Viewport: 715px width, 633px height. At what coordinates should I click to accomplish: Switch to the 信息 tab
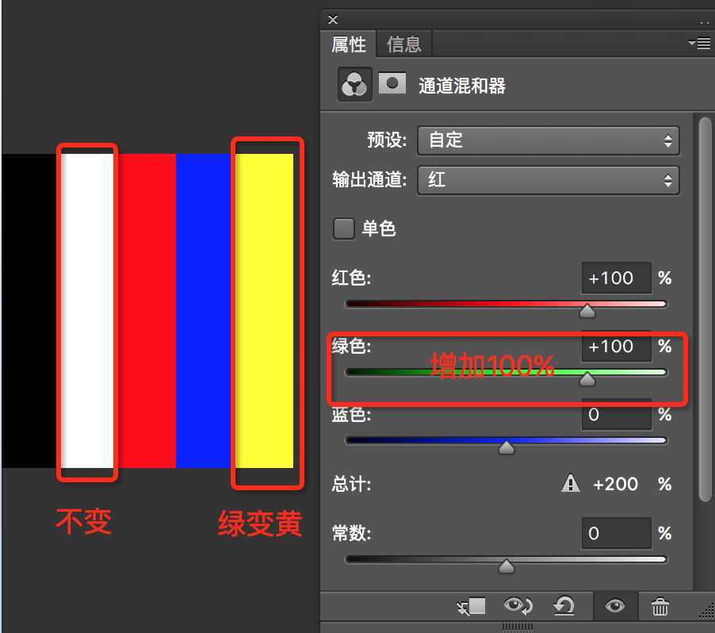pyautogui.click(x=403, y=44)
